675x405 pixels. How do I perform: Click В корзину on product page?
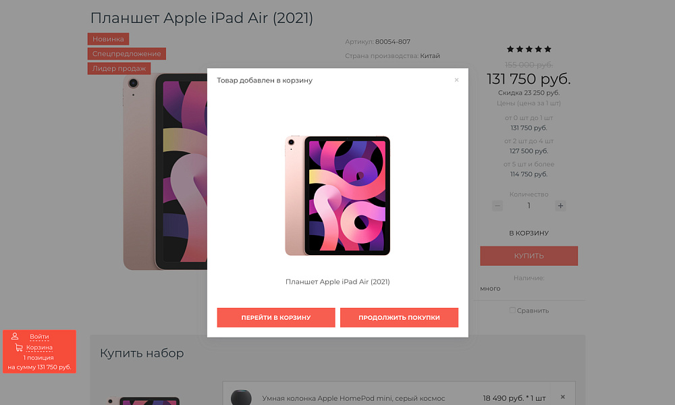point(529,234)
